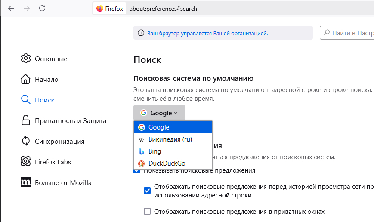Collapse the Google default search engine dropdown
The image size is (374, 222).
click(159, 113)
